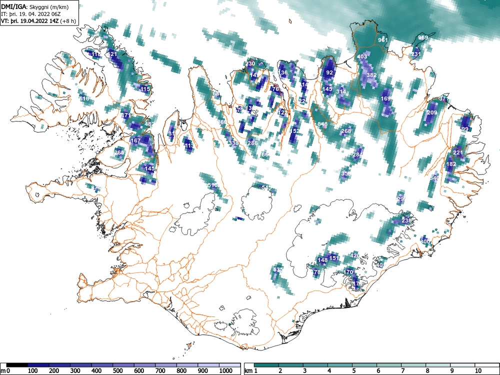
Task: Click the 284 visibility value on the map
Action: point(358,154)
